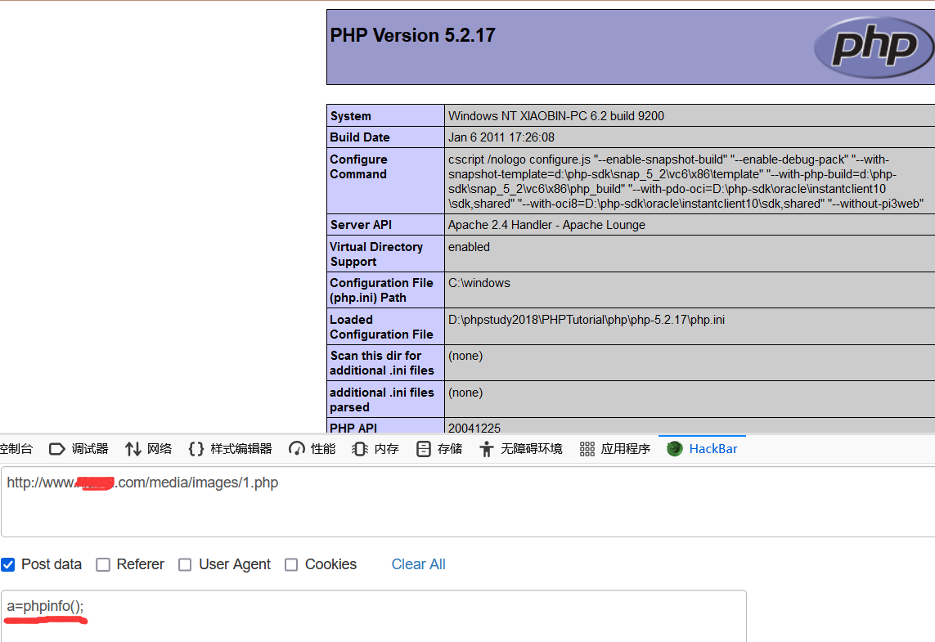
Task: Click the PHP logo in the header
Action: pyautogui.click(x=874, y=47)
